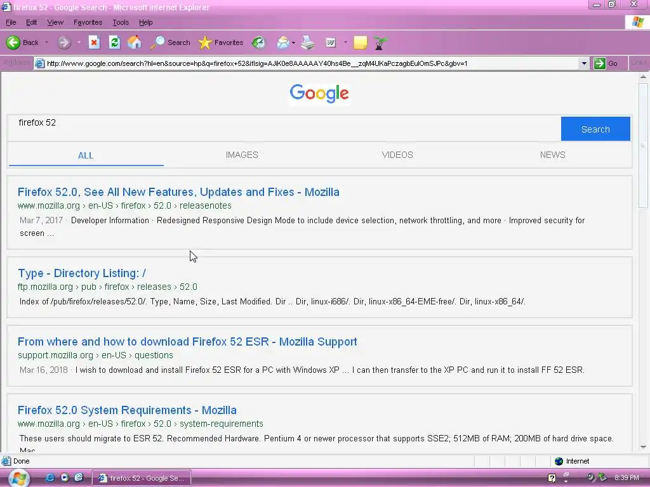Click the green Go arrow button
The width and height of the screenshot is (650, 487).
click(599, 63)
